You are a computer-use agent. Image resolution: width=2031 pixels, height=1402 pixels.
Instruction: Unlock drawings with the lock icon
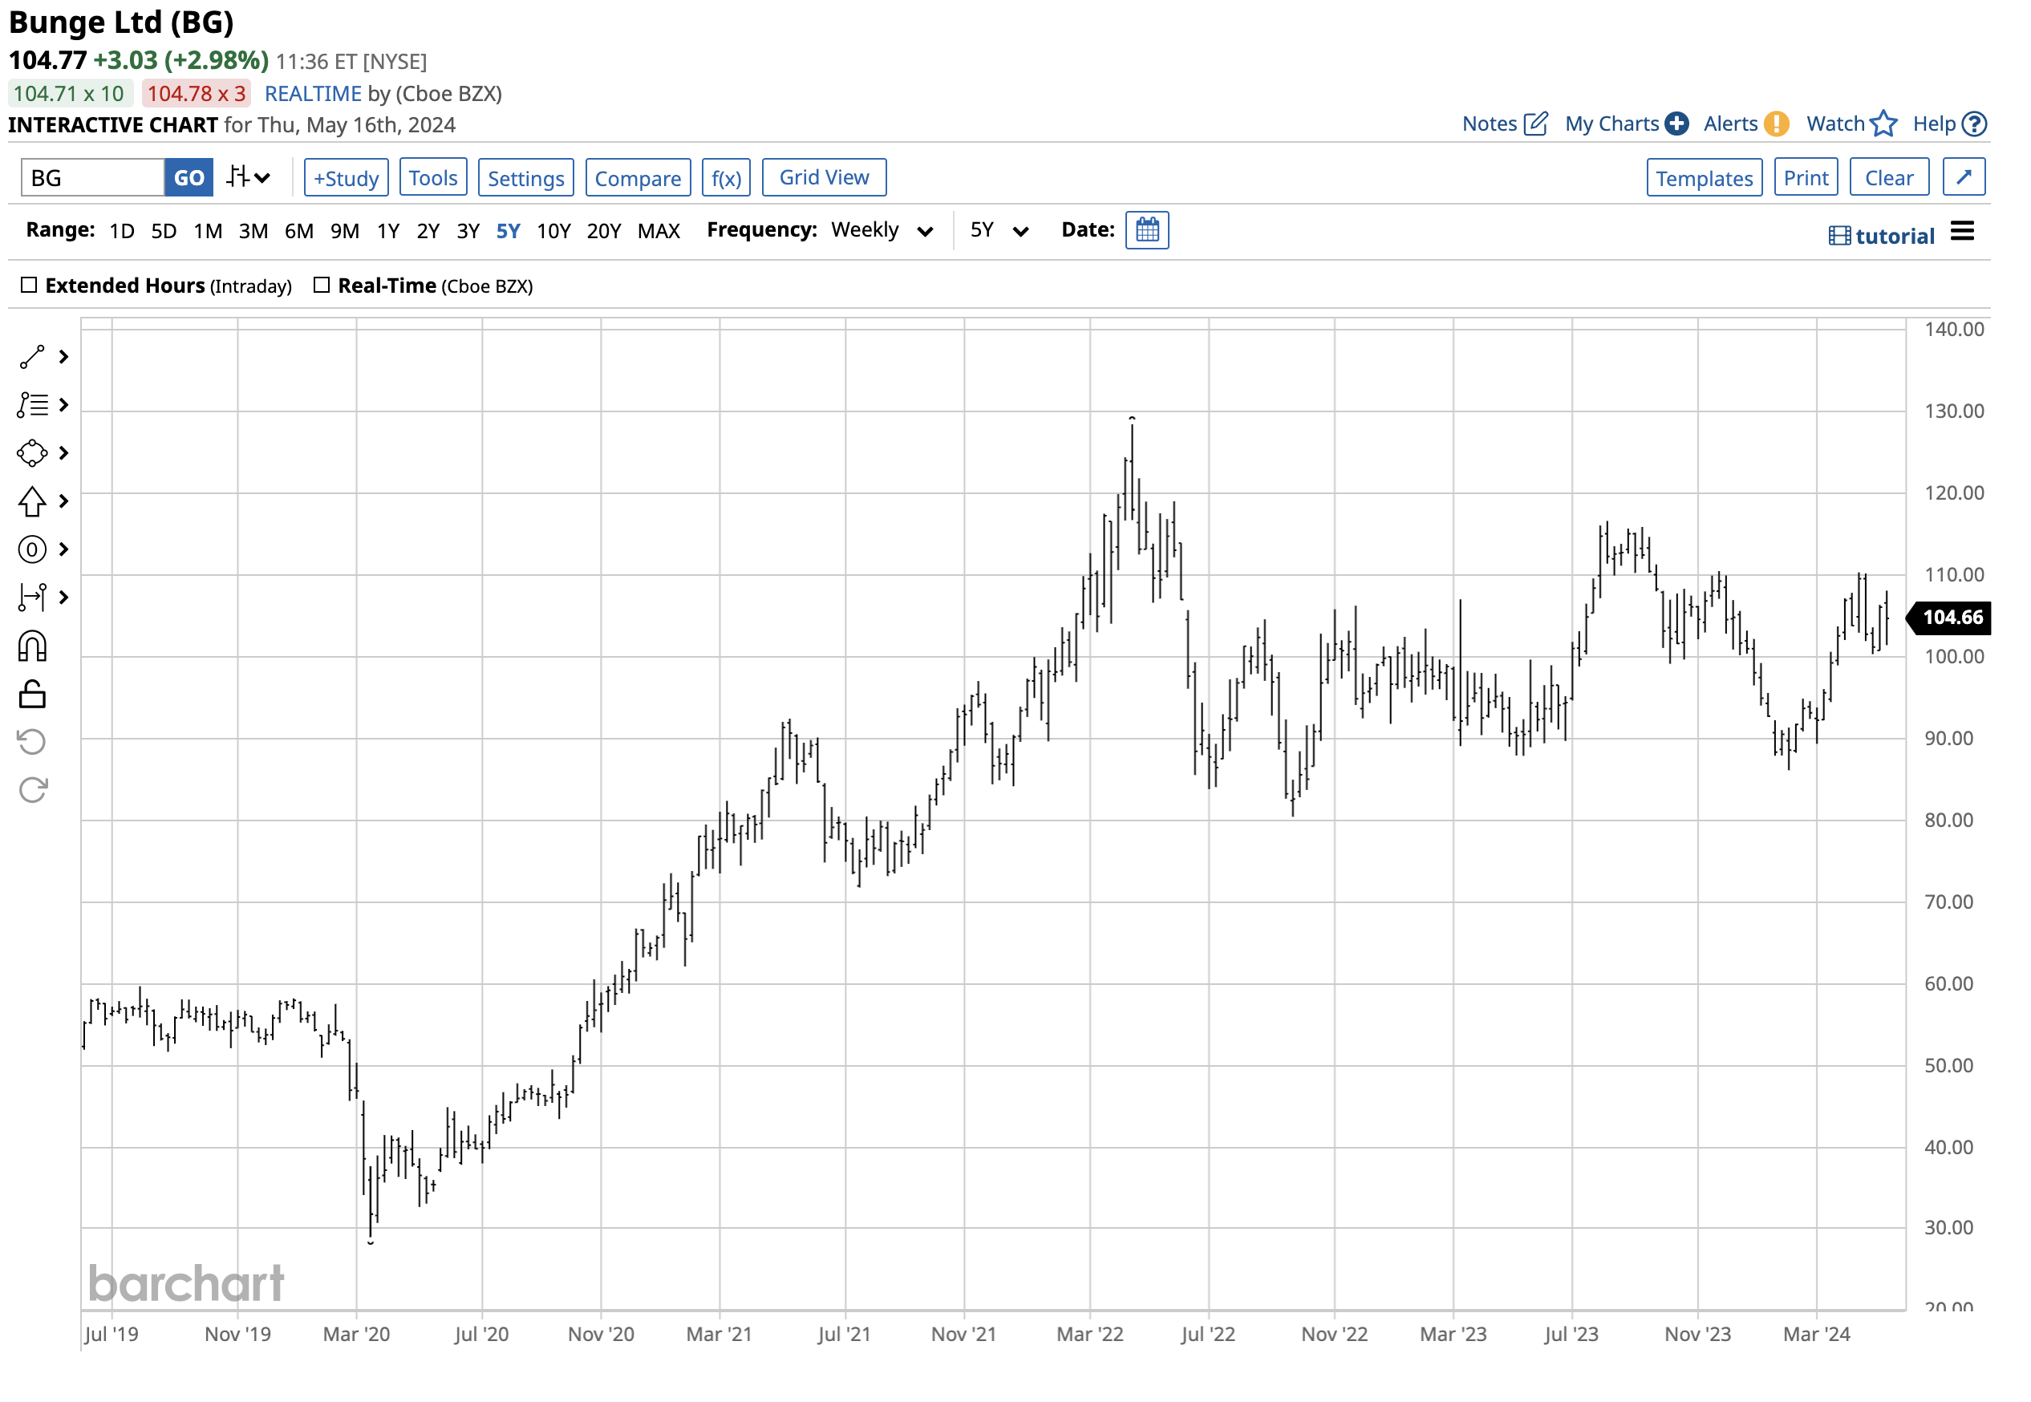(x=33, y=694)
